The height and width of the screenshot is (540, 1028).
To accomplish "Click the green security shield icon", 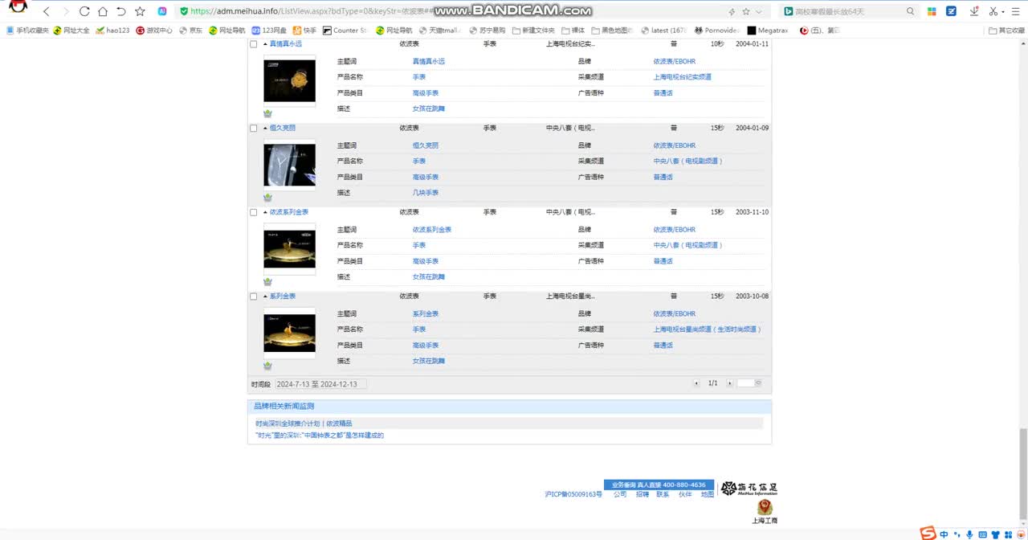I will 184,11.
